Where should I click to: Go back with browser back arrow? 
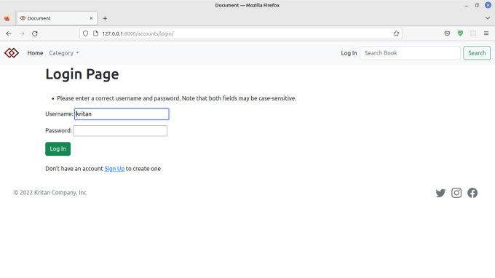(x=9, y=33)
